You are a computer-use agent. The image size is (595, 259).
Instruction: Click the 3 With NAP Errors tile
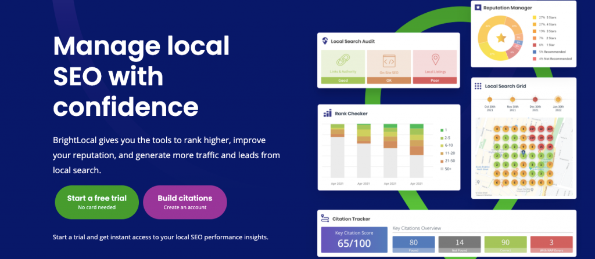coord(551,245)
